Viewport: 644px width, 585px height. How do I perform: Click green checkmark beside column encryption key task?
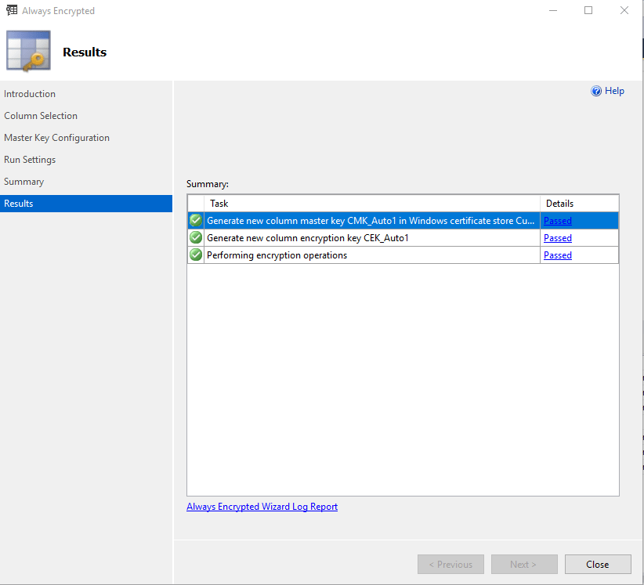[x=196, y=238]
